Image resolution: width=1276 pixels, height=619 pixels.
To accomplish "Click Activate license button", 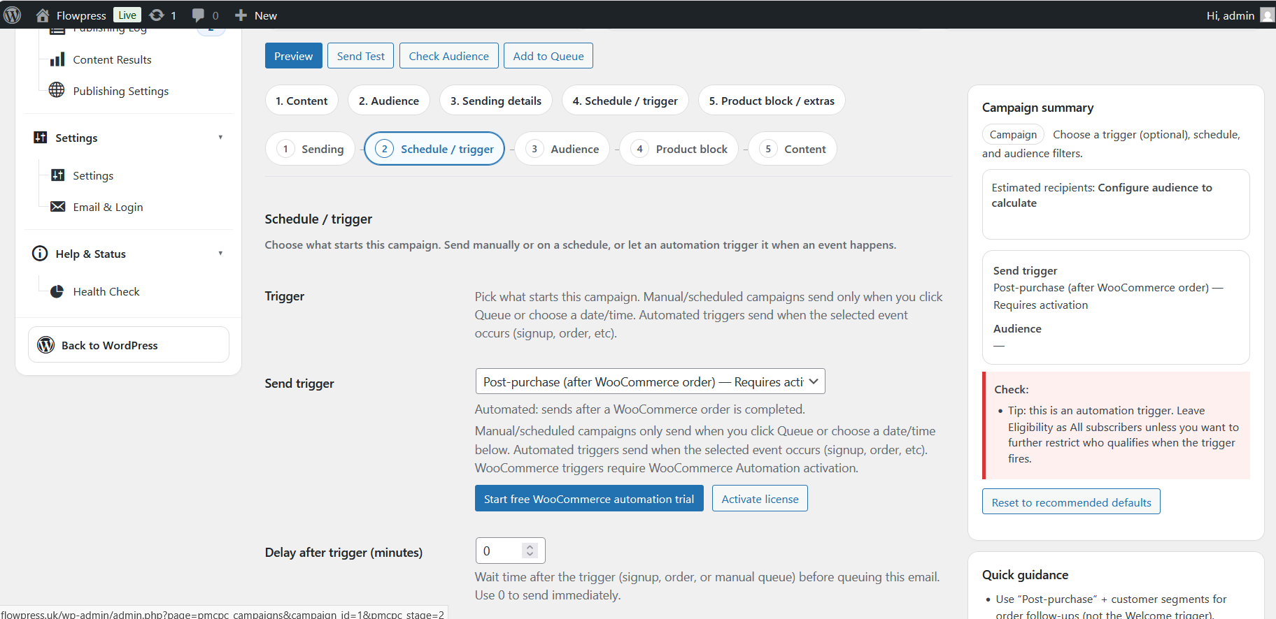I will 760,498.
